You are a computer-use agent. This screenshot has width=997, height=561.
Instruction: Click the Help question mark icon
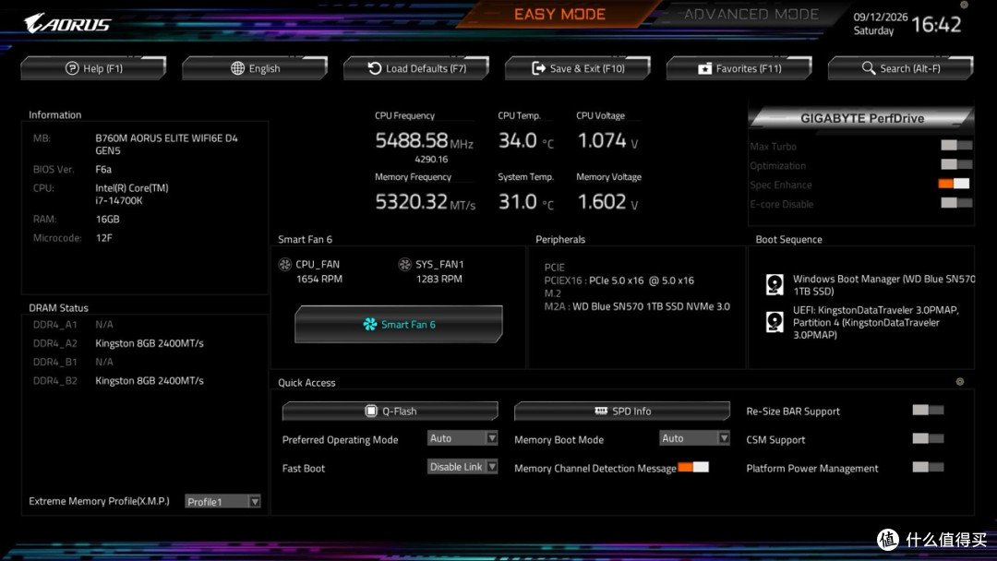pyautogui.click(x=72, y=68)
